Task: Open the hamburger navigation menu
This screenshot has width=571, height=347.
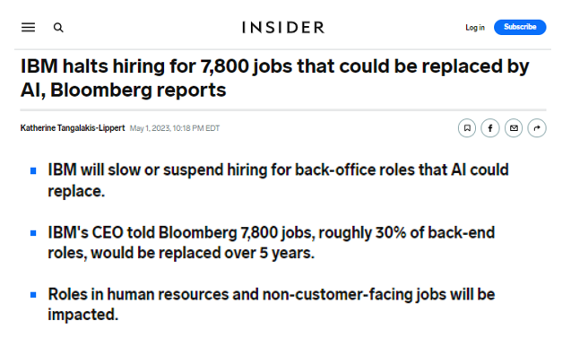Action: coord(28,27)
